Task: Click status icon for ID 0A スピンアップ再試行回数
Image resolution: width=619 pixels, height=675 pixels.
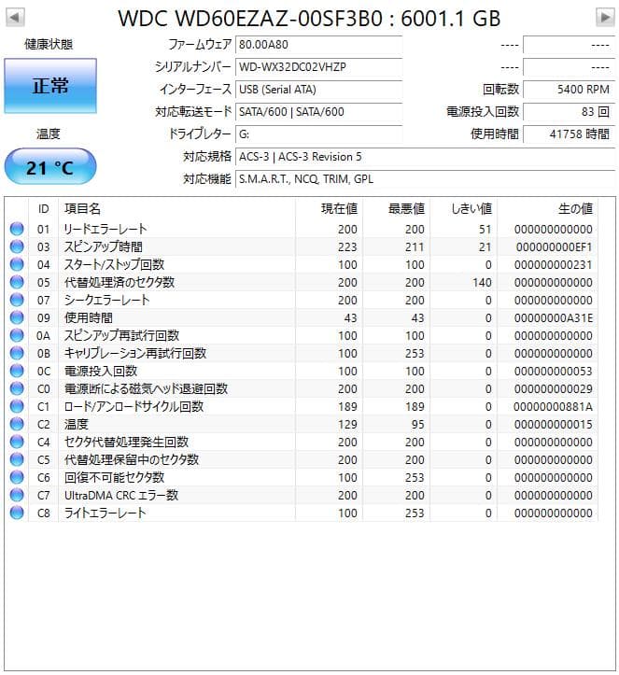Action: [17, 335]
